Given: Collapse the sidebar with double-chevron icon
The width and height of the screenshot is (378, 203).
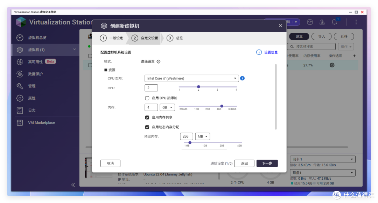Looking at the screenshot, I should 73,185.
